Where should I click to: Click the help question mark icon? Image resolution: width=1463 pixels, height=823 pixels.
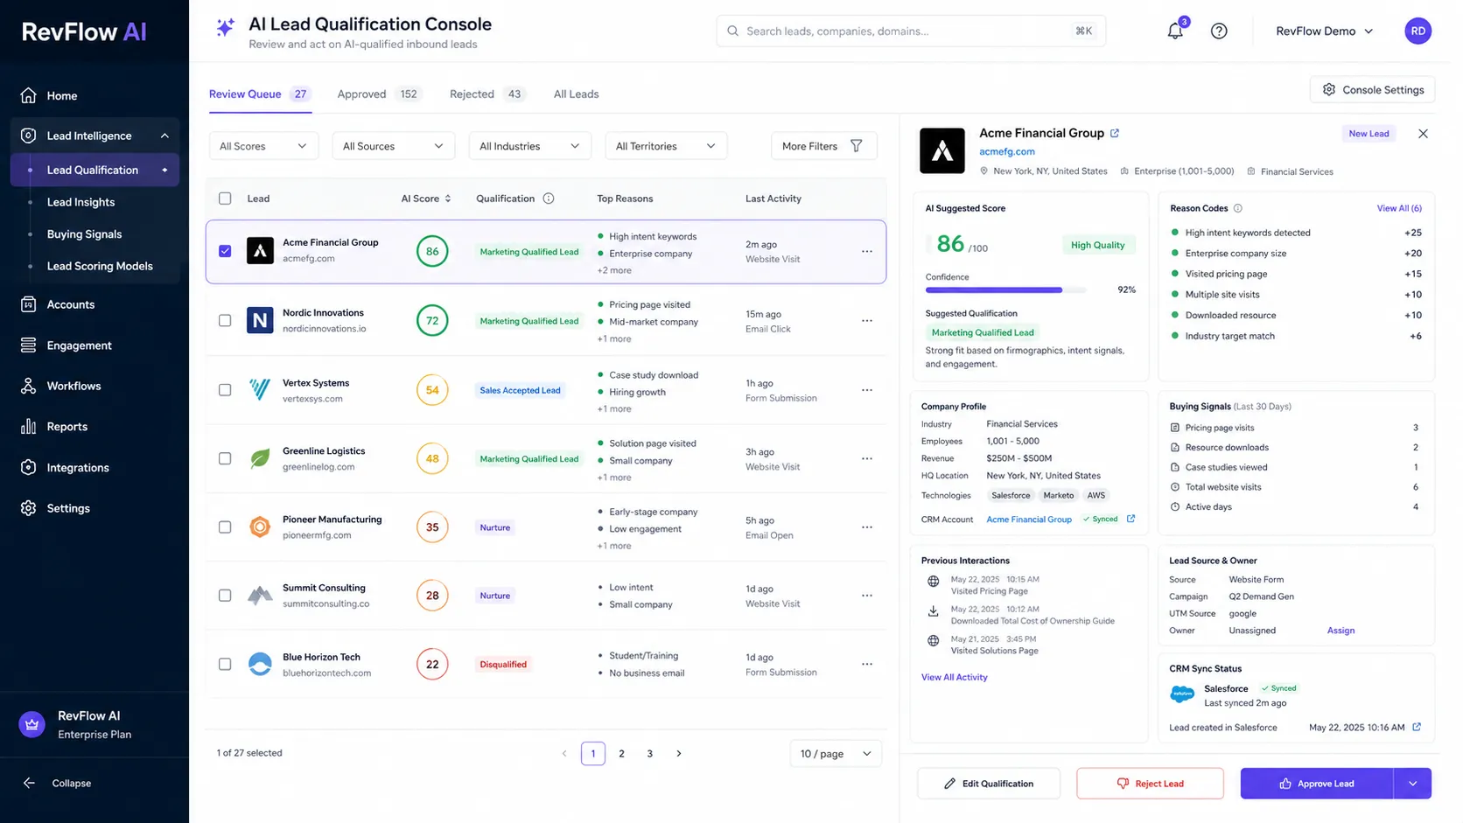(1219, 31)
